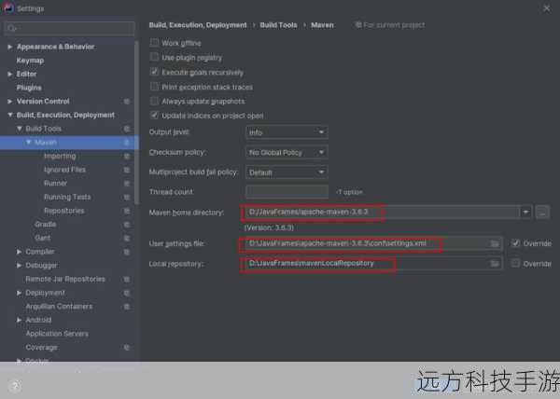Click the project-level icon next to Deployment

126,293
